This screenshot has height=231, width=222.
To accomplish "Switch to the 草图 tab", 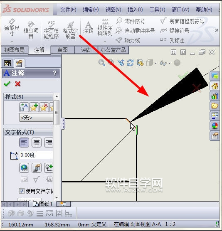I will pyautogui.click(x=63, y=50).
